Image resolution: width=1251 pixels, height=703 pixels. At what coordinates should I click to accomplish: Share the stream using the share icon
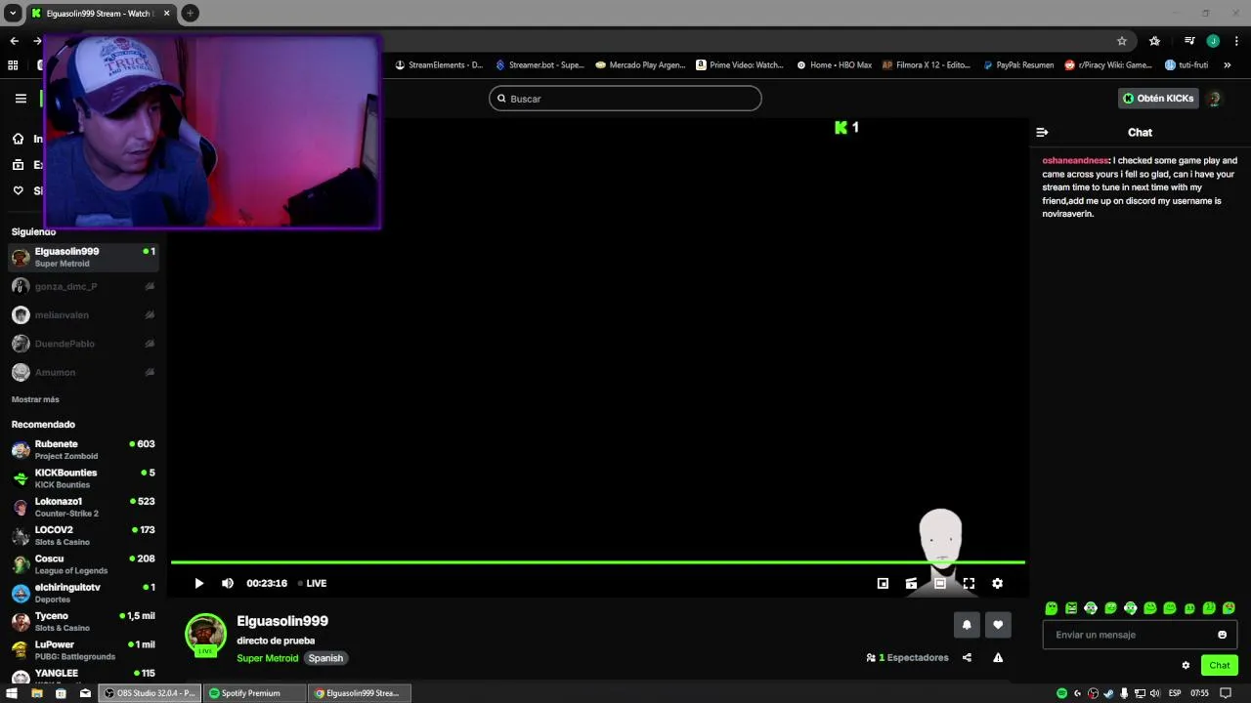tap(967, 657)
